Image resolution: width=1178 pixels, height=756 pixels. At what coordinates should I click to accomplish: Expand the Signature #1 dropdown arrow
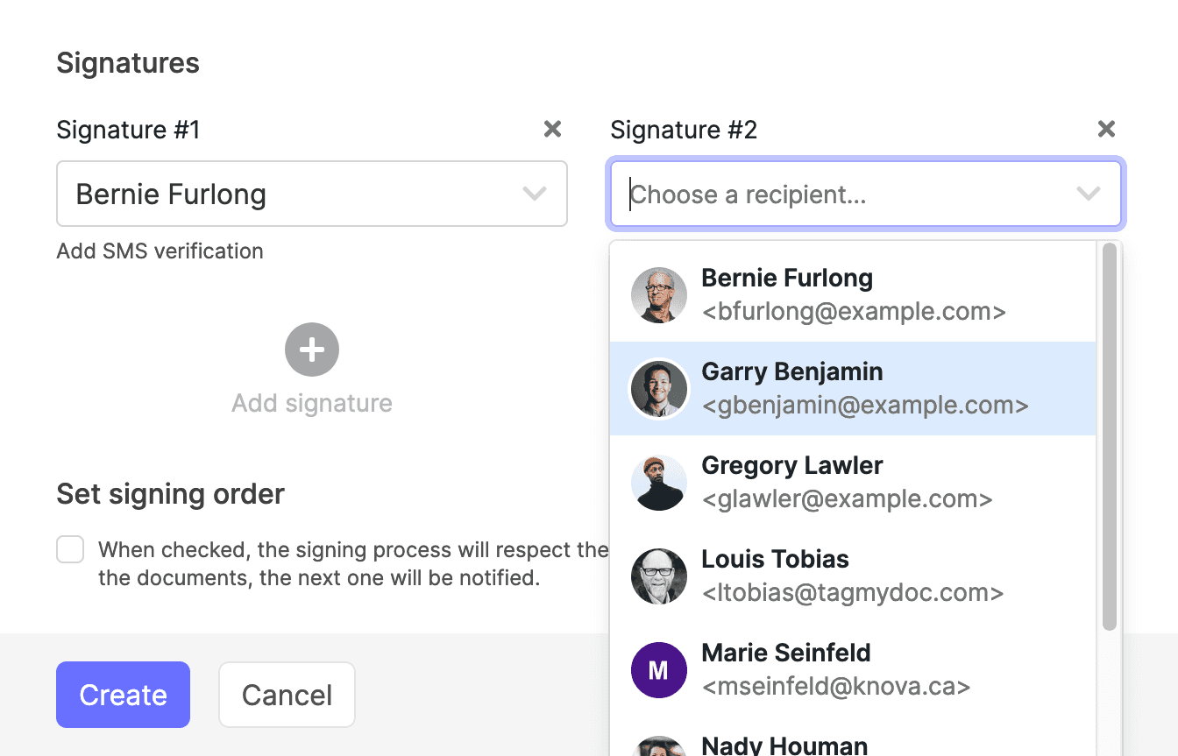click(x=534, y=194)
